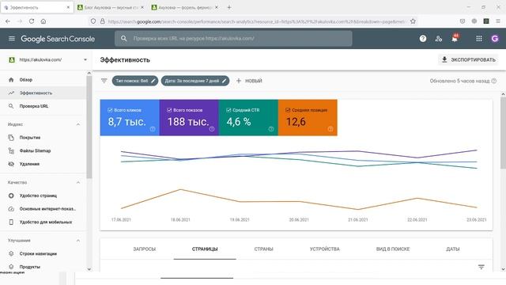
Task: Click the plus icon to add new filter
Action: pyautogui.click(x=239, y=81)
